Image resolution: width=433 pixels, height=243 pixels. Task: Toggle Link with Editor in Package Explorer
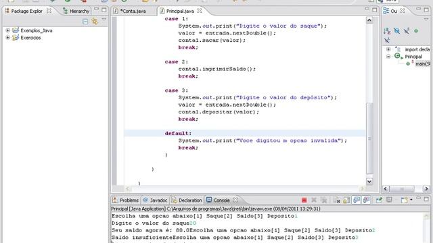pyautogui.click(x=95, y=21)
